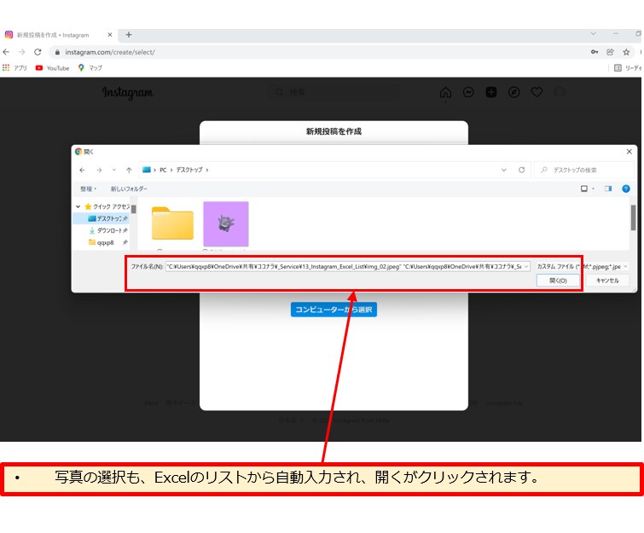Reload the Chrome page
This screenshot has width=644, height=533.
38,52
